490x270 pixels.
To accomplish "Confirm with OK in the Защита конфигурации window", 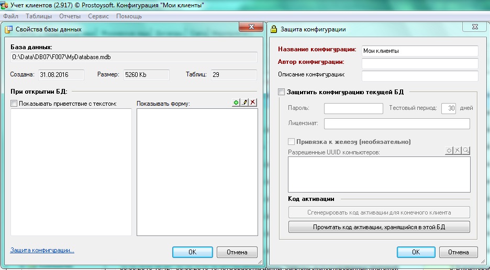I will pyautogui.click(x=416, y=252).
